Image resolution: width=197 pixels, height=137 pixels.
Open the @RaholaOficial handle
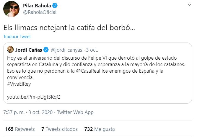(40, 12)
